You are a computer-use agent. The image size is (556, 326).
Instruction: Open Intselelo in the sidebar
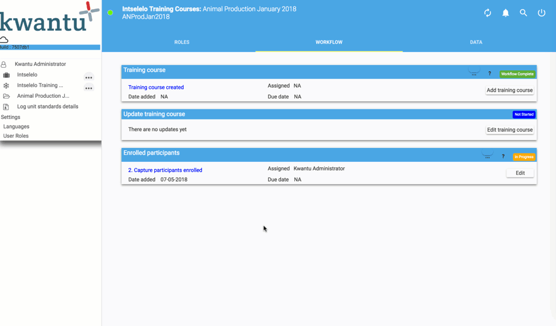[27, 75]
